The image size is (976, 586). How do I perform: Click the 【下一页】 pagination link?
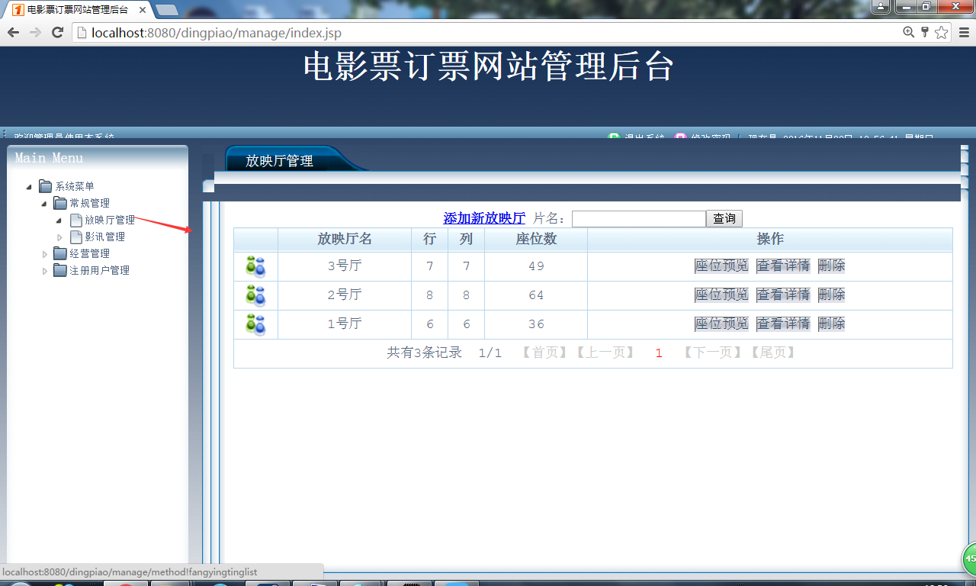(711, 353)
